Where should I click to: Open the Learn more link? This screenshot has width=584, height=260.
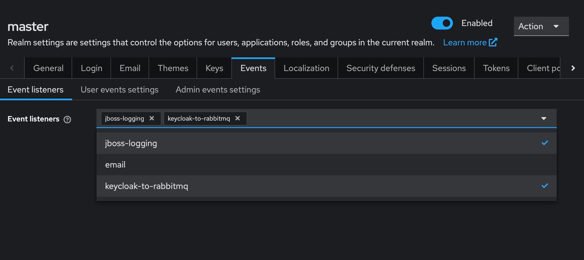[470, 43]
